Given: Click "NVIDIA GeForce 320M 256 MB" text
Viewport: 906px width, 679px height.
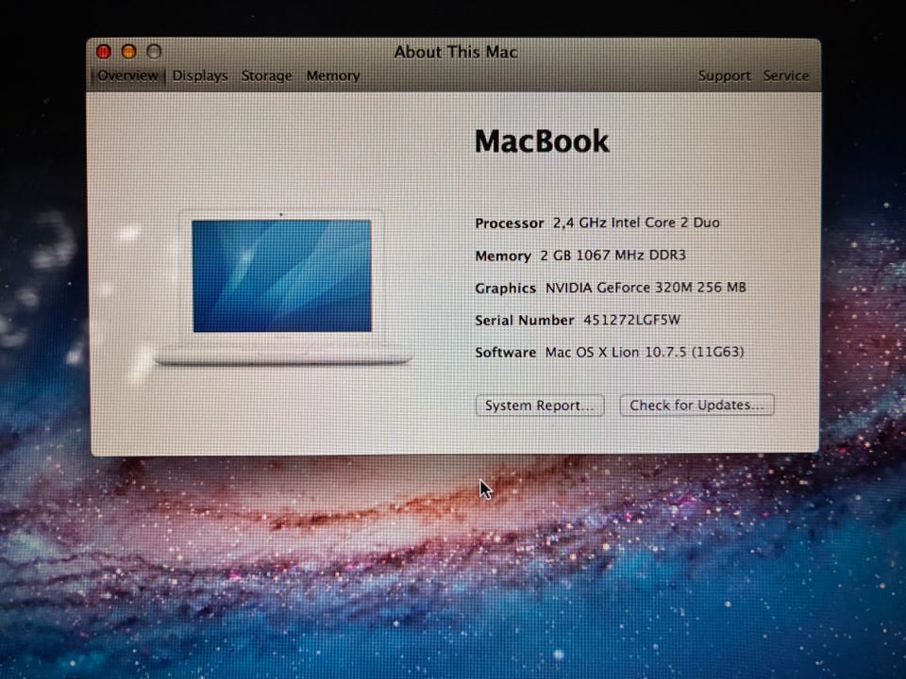Looking at the screenshot, I should tap(646, 288).
